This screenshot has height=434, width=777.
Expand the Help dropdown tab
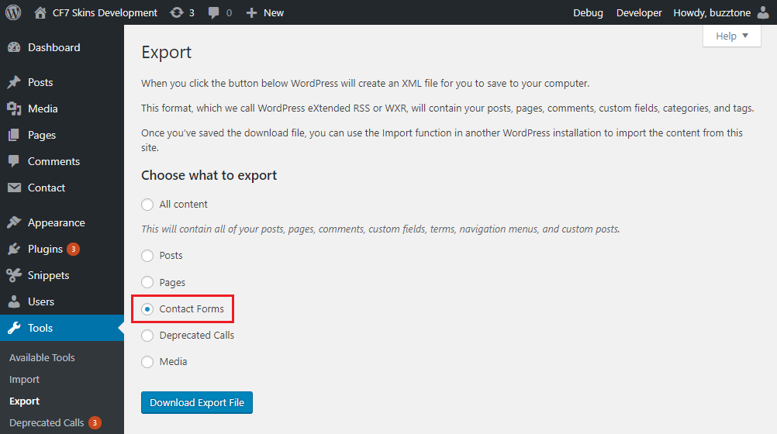731,36
